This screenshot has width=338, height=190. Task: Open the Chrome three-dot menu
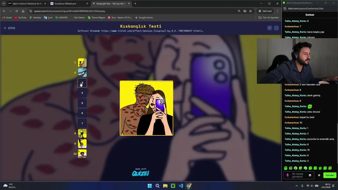pyautogui.click(x=278, y=11)
